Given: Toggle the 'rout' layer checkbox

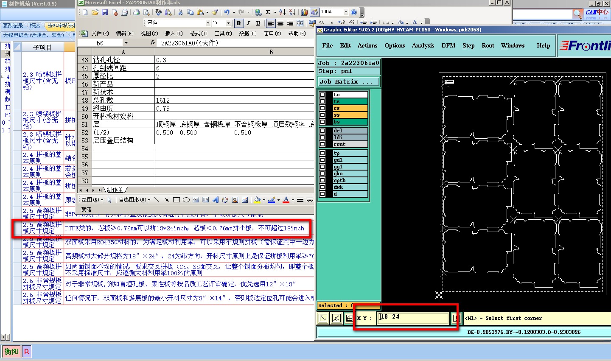Looking at the screenshot, I should pyautogui.click(x=322, y=144).
